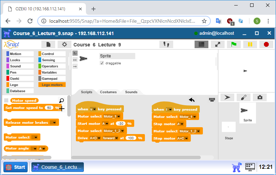Paint a new sprite
Screen dimensions: 276x175
(244, 97)
